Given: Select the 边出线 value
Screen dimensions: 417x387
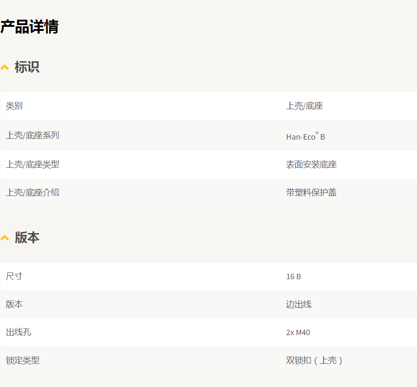Looking at the screenshot, I should 298,304.
